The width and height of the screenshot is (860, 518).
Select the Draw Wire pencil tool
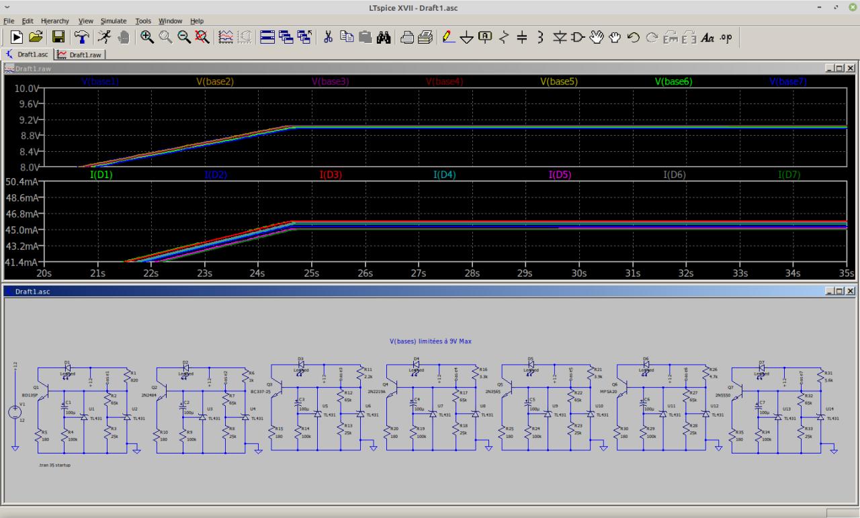(449, 38)
